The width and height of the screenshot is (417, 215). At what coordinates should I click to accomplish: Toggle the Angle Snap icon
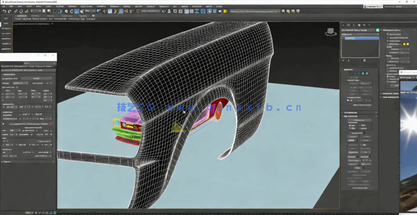point(121,11)
